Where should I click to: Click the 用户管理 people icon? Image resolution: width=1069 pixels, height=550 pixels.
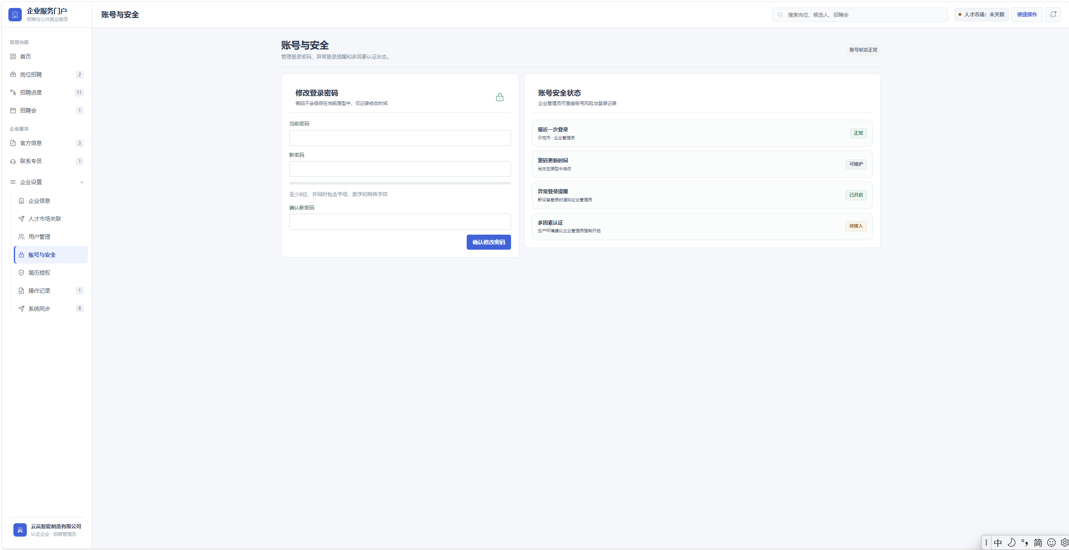pyautogui.click(x=21, y=237)
